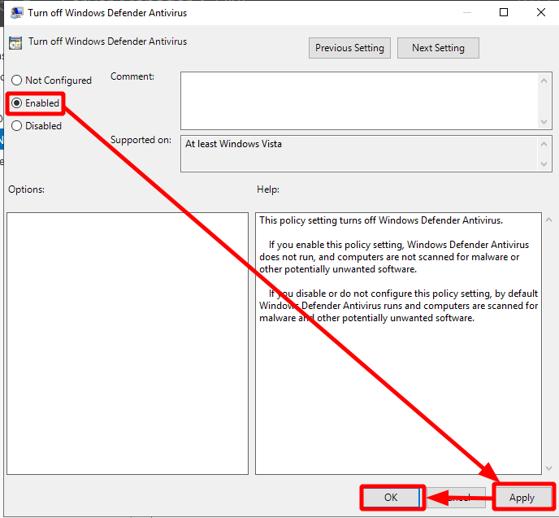Screen dimensions: 559x518
Task: Confirm with the OK button
Action: click(x=391, y=498)
